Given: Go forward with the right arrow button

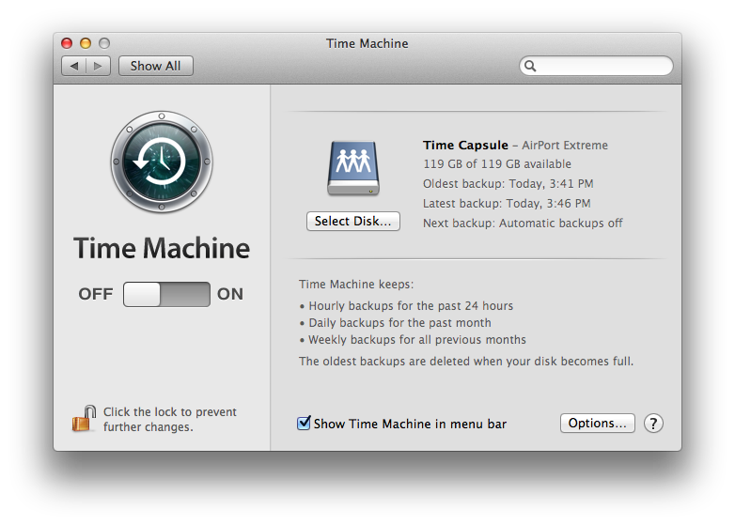Looking at the screenshot, I should click(x=98, y=66).
